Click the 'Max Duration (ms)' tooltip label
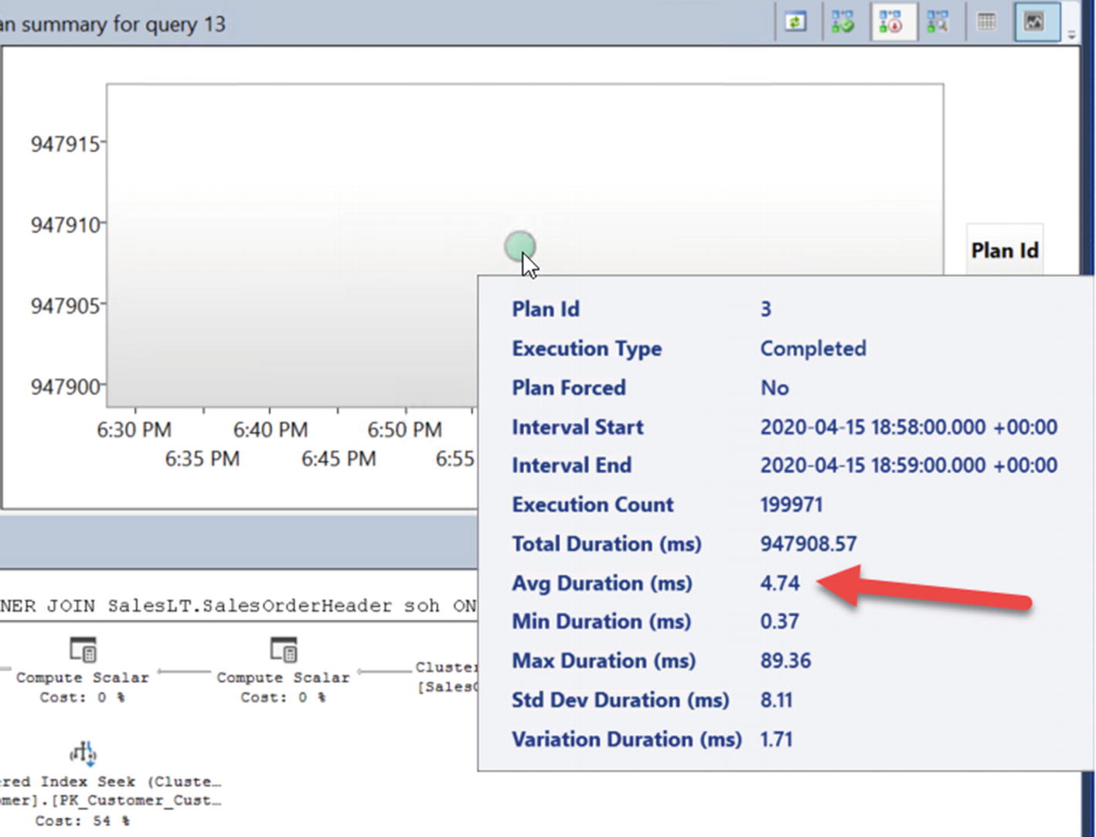1096x837 pixels. [x=604, y=661]
